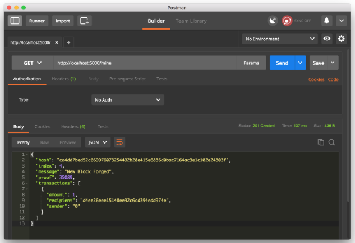Switch to request Headers tab
Image resolution: width=355 pixels, height=243 pixels.
pyautogui.click(x=63, y=79)
